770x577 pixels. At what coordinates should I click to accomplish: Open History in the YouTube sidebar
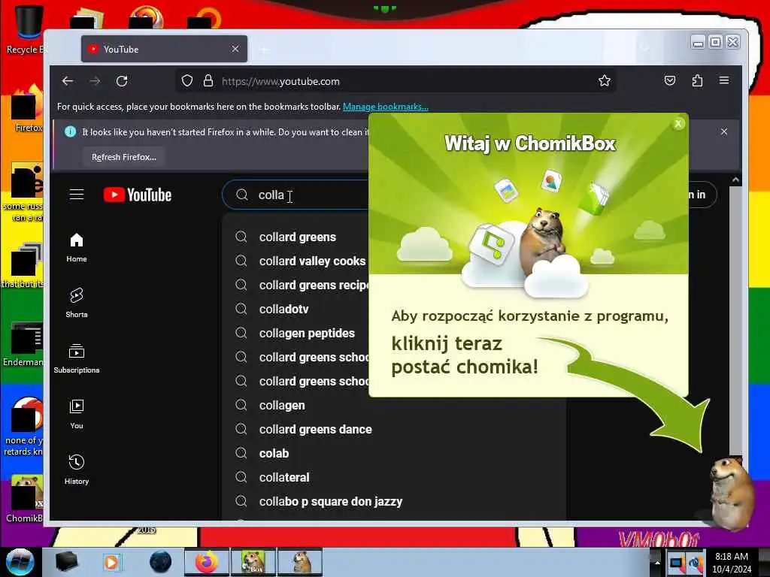click(x=77, y=470)
